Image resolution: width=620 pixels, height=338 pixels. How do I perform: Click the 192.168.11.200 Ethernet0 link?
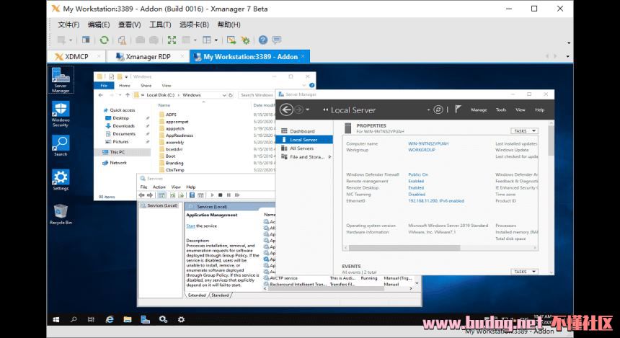click(436, 201)
